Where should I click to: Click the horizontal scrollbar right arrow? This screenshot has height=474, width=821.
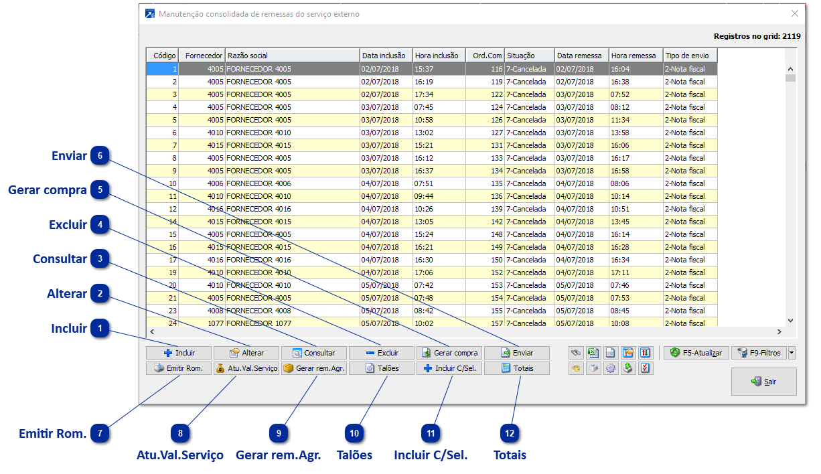pos(779,332)
